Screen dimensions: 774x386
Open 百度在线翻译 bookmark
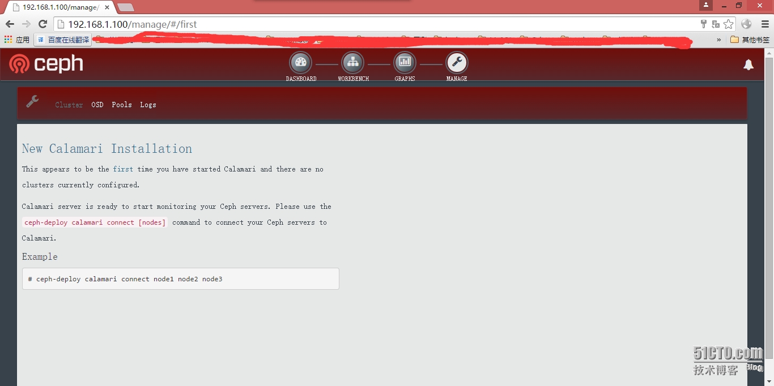63,40
